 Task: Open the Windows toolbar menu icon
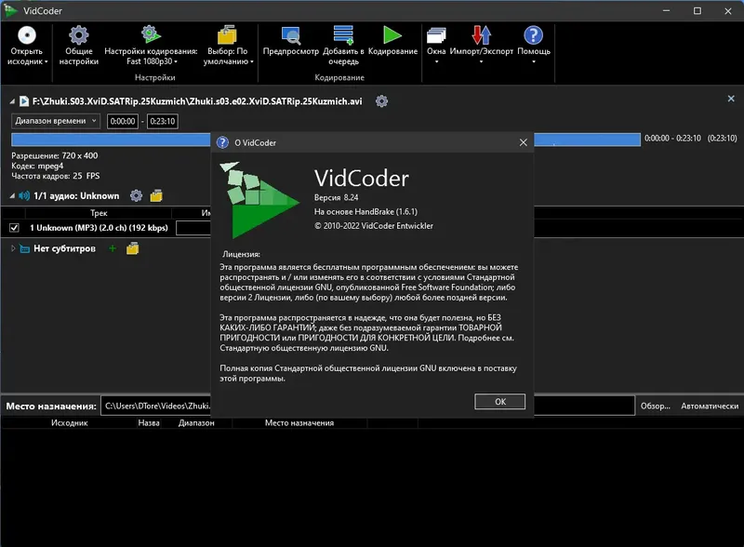click(x=436, y=35)
